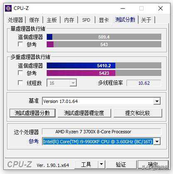The image size is (173, 174).
Task: Open the 关于 tab
Action: coord(146,20)
